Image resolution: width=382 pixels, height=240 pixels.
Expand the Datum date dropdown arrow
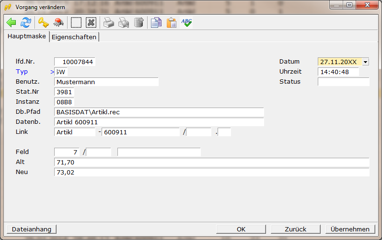[x=365, y=62]
